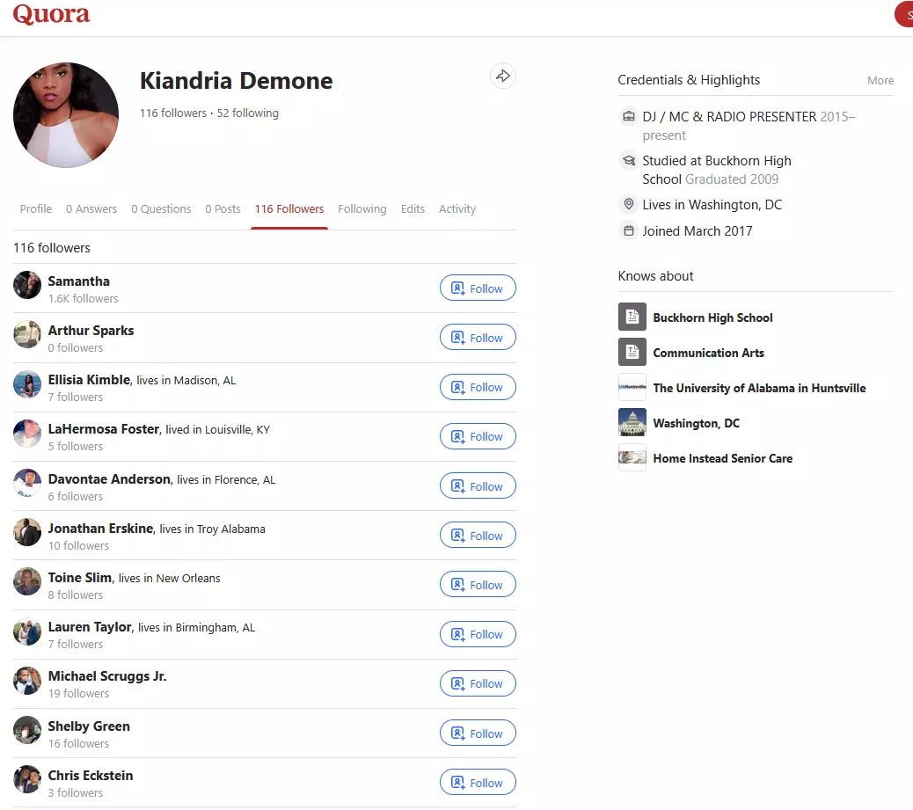
Task: Click Michael Scruggs Jr.'s avatar
Action: click(x=27, y=681)
